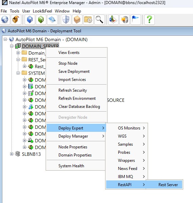The height and width of the screenshot is (203, 193).
Task: Select the SLBNB13 tree label
Action: click(x=31, y=154)
